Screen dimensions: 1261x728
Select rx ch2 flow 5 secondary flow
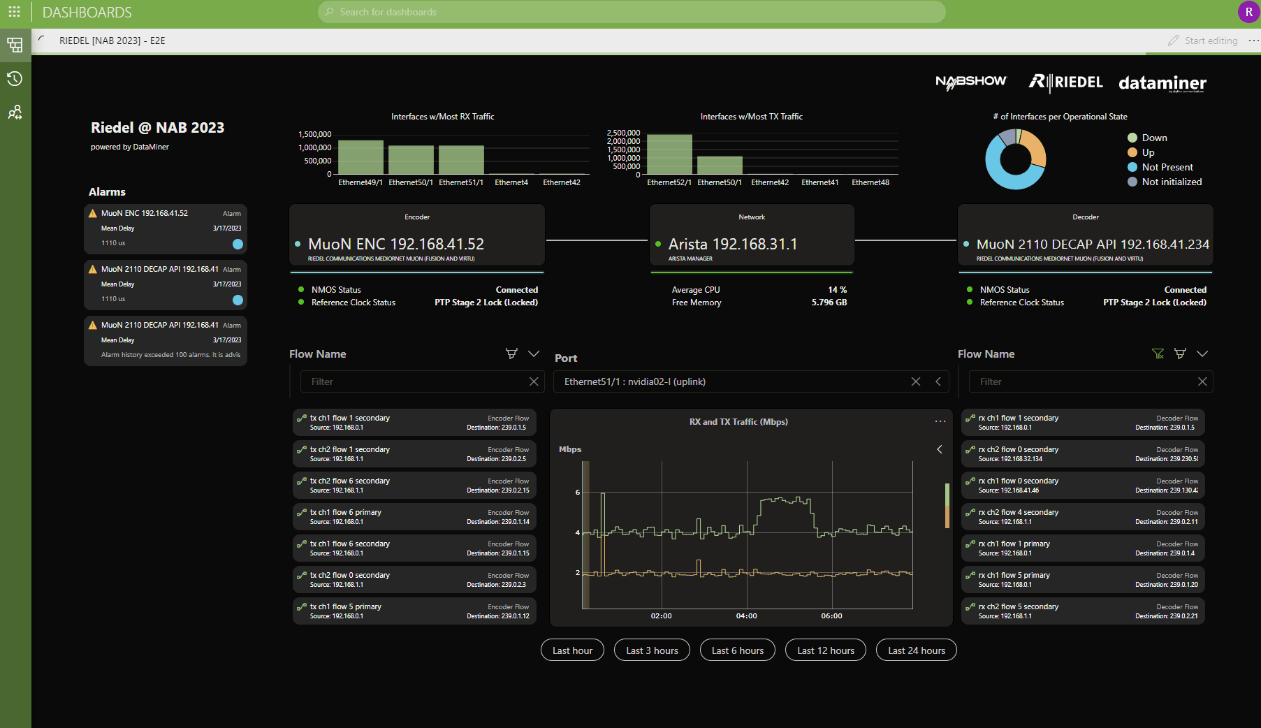[x=1083, y=611]
